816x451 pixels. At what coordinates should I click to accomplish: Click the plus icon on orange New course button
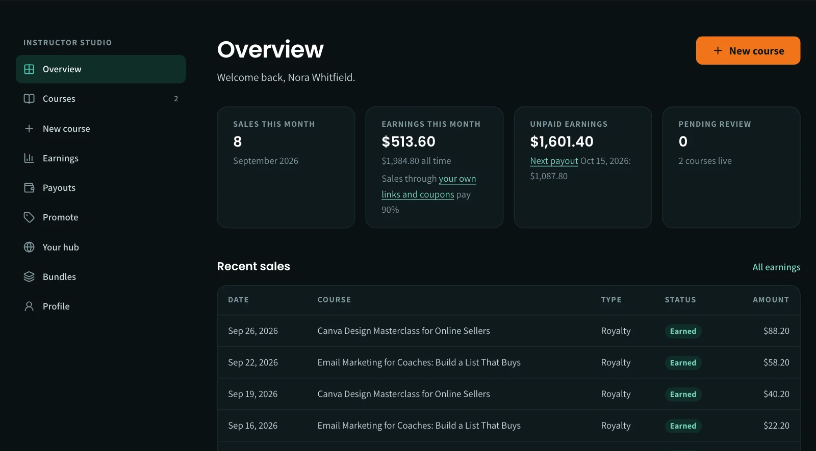coord(718,50)
